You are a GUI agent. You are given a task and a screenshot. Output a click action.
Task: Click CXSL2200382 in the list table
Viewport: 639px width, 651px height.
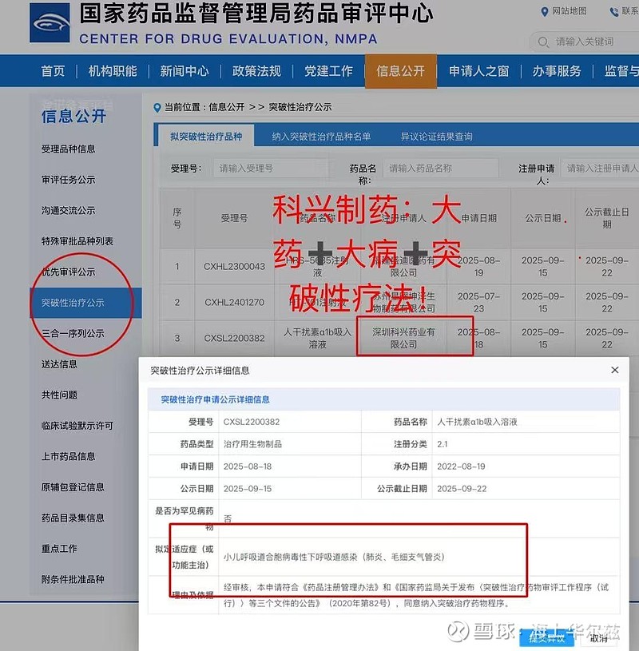pyautogui.click(x=234, y=339)
